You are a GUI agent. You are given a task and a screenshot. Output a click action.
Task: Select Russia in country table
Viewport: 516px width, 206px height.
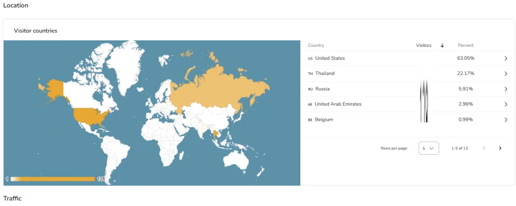(x=322, y=89)
